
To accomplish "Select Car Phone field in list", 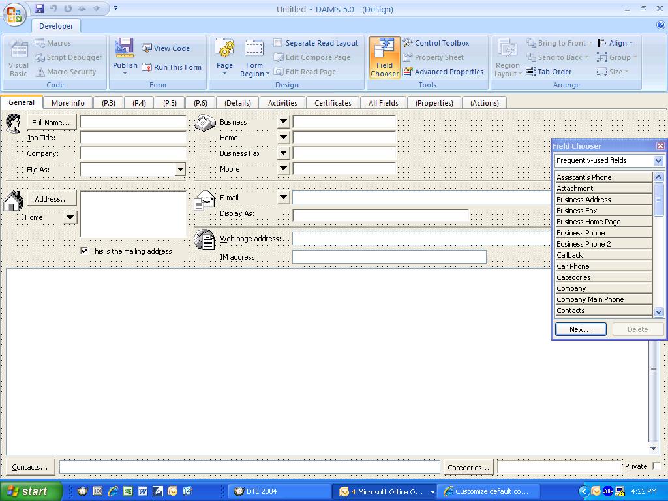I will click(x=603, y=266).
